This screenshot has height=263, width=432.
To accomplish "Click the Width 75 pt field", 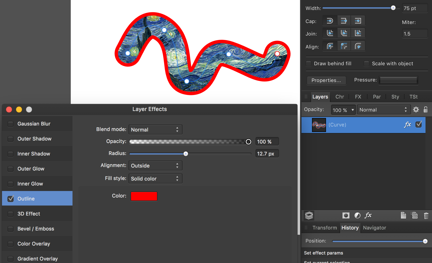I will click(415, 8).
